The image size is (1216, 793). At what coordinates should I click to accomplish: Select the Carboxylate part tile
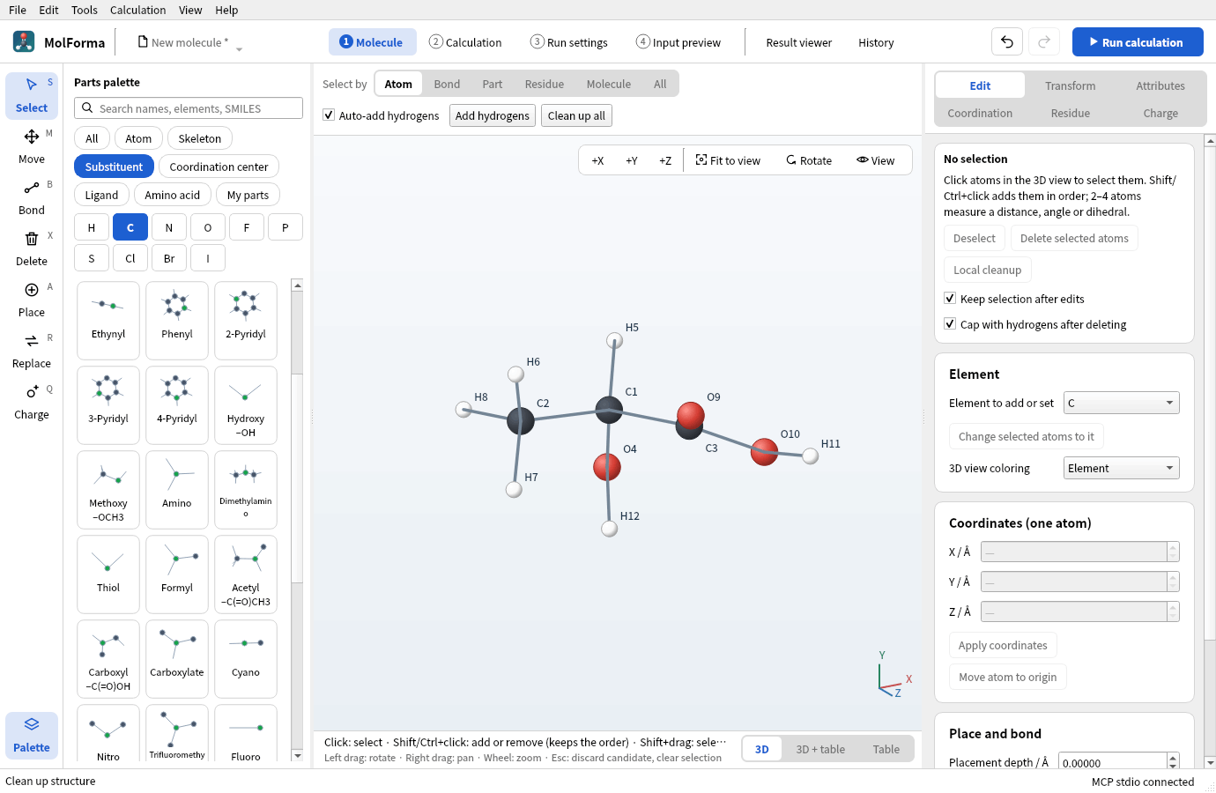[177, 658]
